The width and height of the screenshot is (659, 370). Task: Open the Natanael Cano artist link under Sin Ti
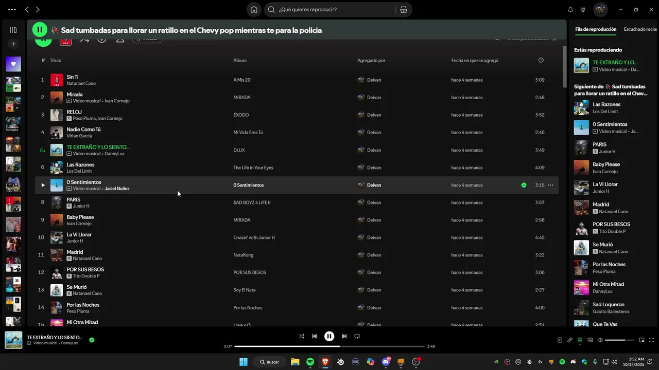coord(81,83)
